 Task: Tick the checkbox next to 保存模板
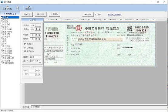96,15
